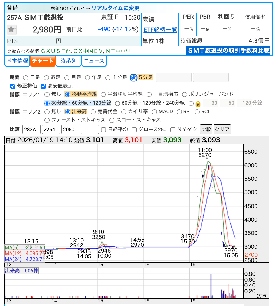Open the SMT厳選投の取引手数料比較 banner
Viewport: 278px width, 306px height.
coord(228,51)
